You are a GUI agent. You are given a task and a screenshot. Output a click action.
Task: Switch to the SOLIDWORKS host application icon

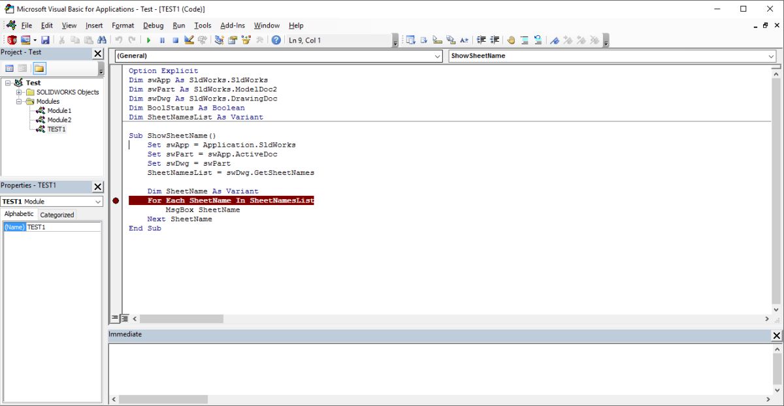pos(12,40)
